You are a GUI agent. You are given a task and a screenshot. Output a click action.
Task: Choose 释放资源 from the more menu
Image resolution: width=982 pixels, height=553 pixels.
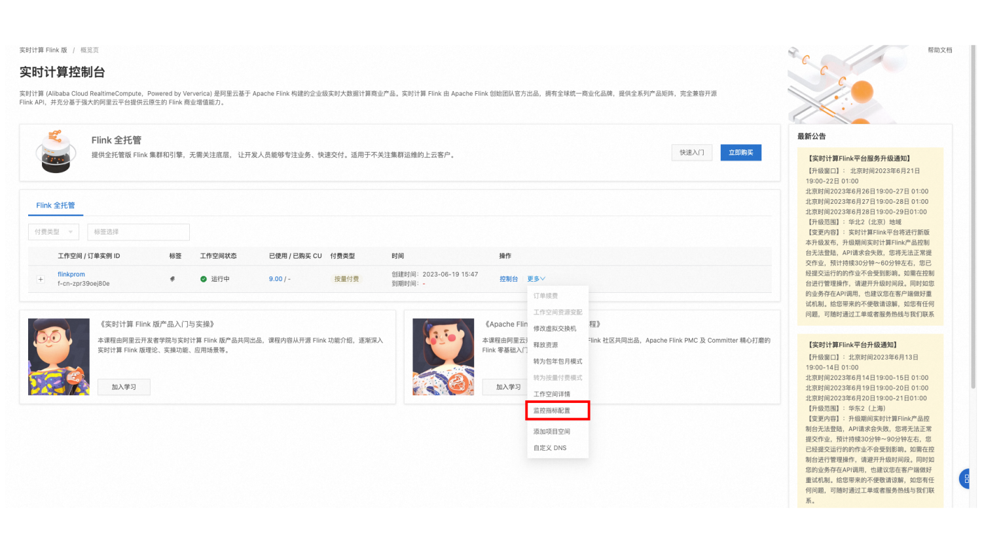click(545, 345)
